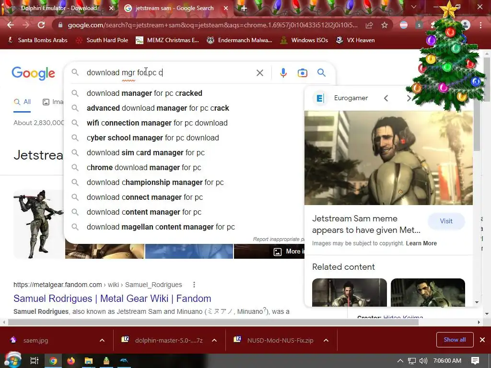Clear the search box with the X icon

[259, 73]
